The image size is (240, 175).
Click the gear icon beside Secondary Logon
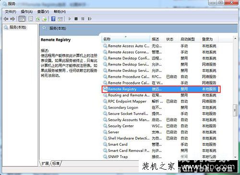[x=105, y=107]
